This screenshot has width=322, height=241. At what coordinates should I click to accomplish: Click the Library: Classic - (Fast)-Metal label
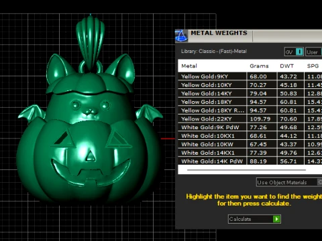point(214,51)
